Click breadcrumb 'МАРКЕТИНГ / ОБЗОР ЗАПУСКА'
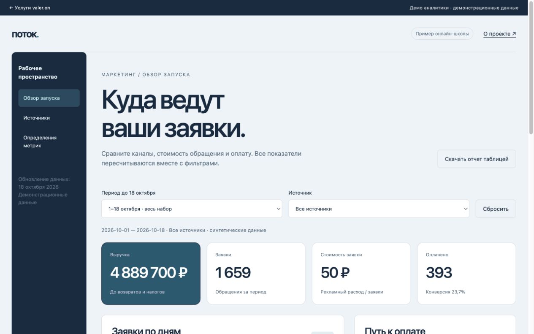The width and height of the screenshot is (534, 334). (x=146, y=75)
